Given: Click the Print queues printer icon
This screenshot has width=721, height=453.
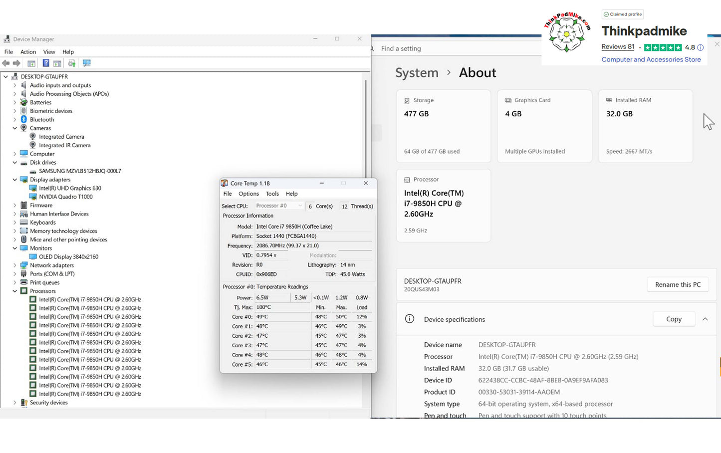Looking at the screenshot, I should [23, 282].
